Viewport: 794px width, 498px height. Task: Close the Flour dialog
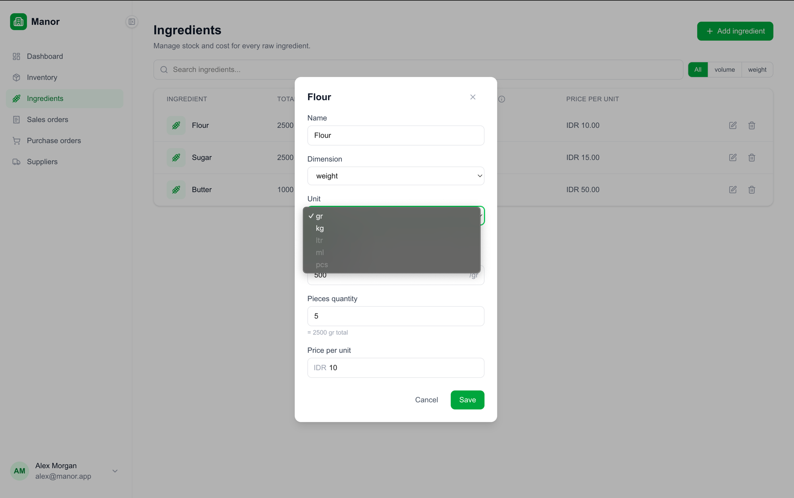point(472,97)
